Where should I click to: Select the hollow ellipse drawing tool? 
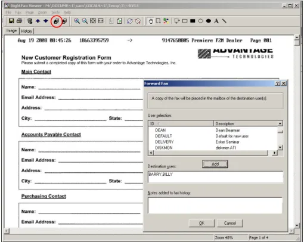point(200,21)
